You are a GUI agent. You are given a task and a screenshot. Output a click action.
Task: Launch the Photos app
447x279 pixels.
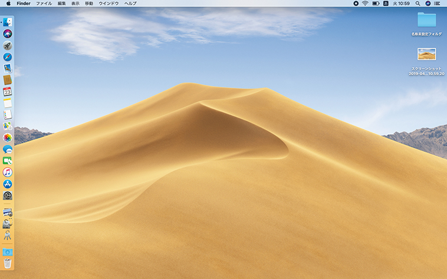8,137
